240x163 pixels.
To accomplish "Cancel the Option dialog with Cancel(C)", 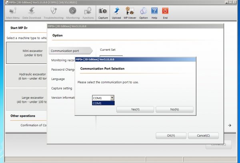I will coord(203,135).
